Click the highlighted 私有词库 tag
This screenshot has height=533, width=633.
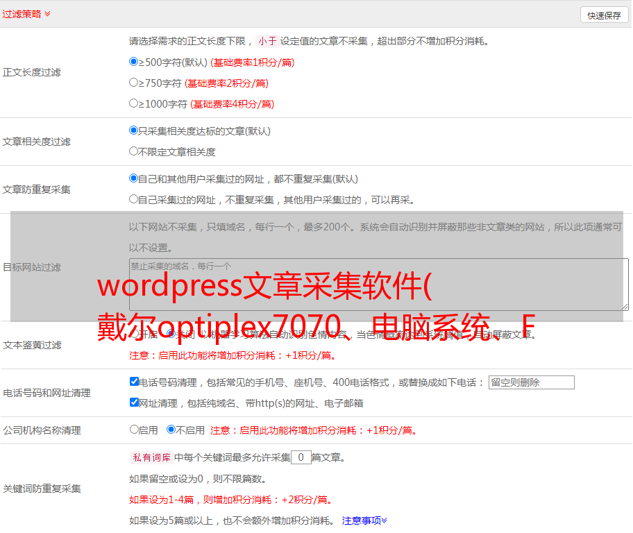coord(152,457)
